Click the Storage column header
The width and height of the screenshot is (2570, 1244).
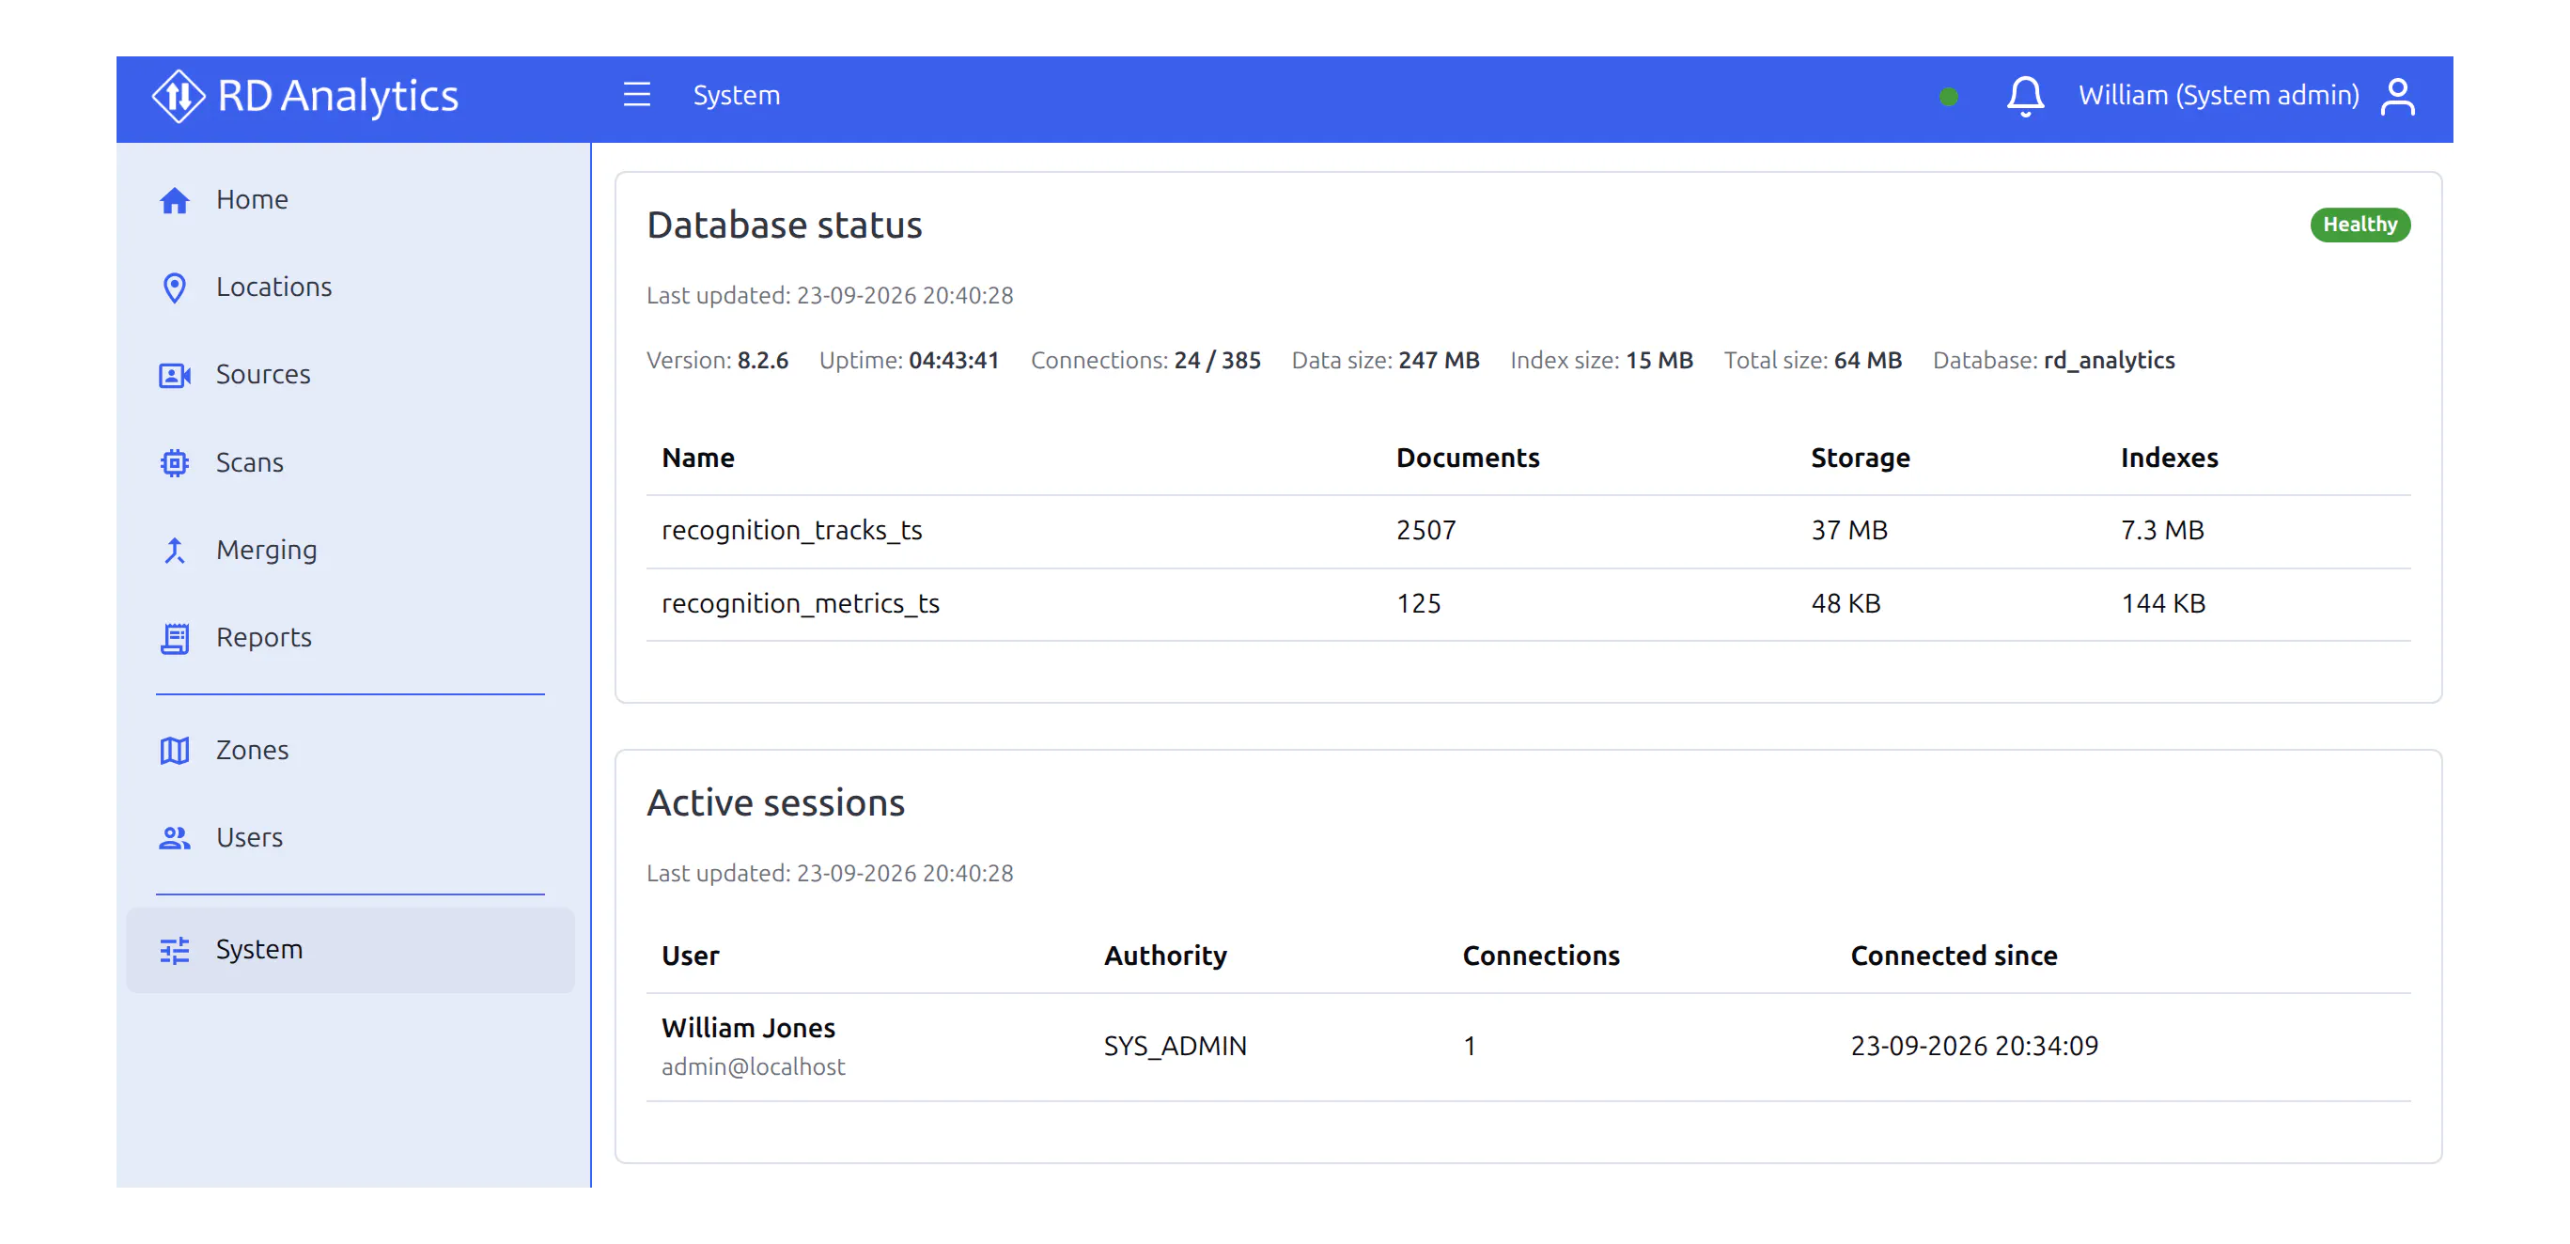[1860, 458]
